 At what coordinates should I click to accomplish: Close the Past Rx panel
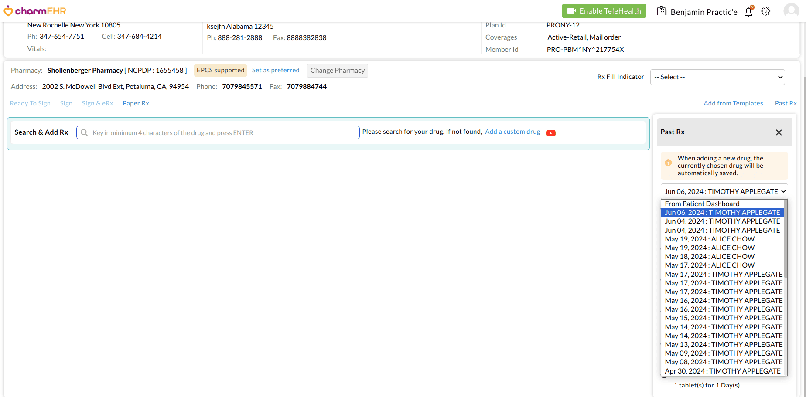click(x=779, y=132)
